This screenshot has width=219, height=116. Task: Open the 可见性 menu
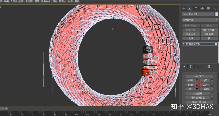[x=62, y=2]
